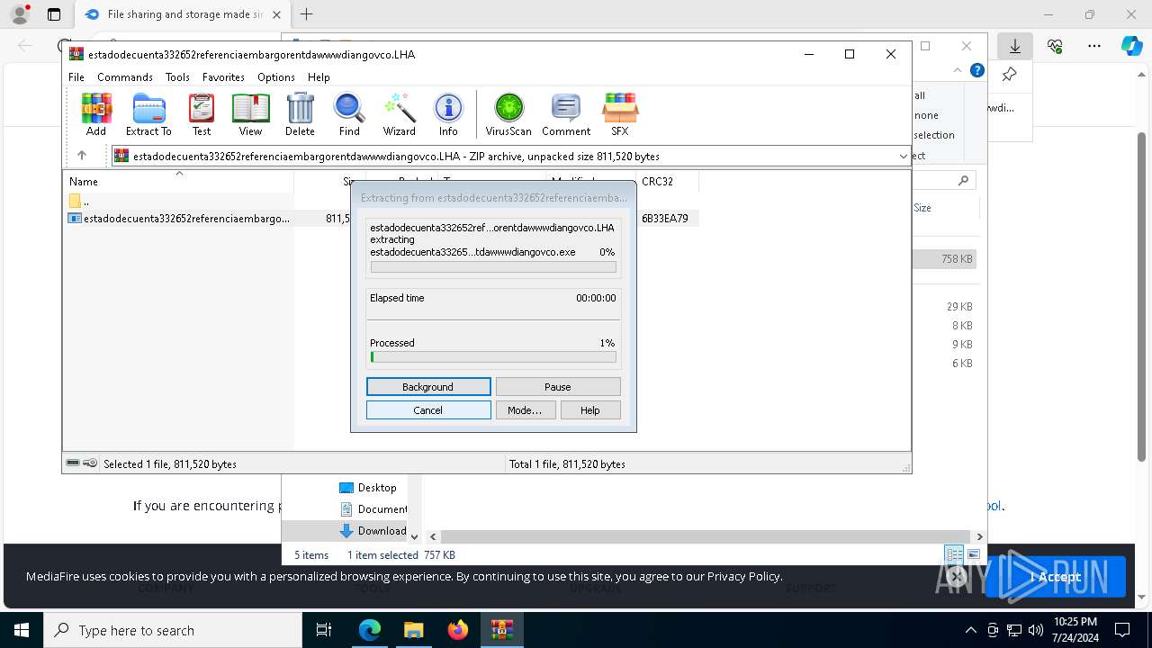Open the notification center icon

[1122, 630]
